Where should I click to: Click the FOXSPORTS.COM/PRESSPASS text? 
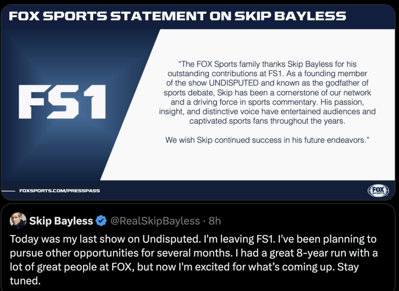[59, 191]
